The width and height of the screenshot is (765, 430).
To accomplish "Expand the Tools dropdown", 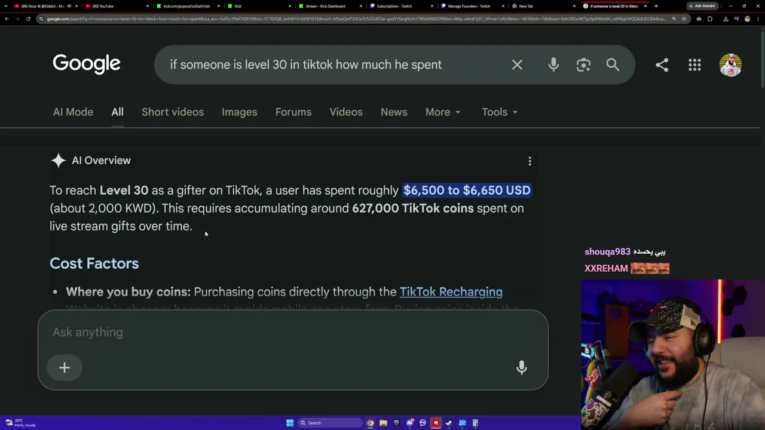I will tap(500, 112).
